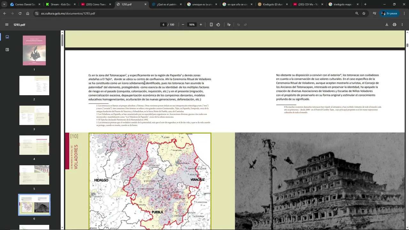This screenshot has width=409, height=230.
Task: Switch to the unesque es la une Google tab
Action: pyautogui.click(x=202, y=4)
